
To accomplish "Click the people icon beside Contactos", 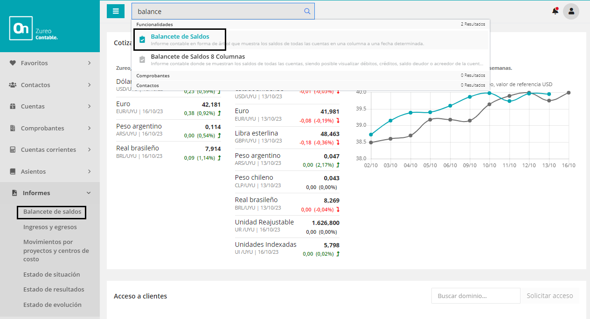I will [x=13, y=85].
